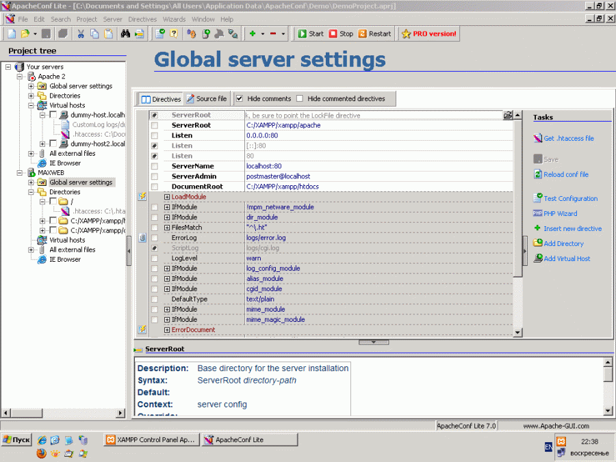
Task: Open the Search menu
Action: pos(60,19)
